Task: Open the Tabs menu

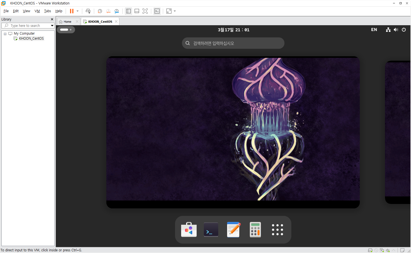Action: [x=48, y=11]
